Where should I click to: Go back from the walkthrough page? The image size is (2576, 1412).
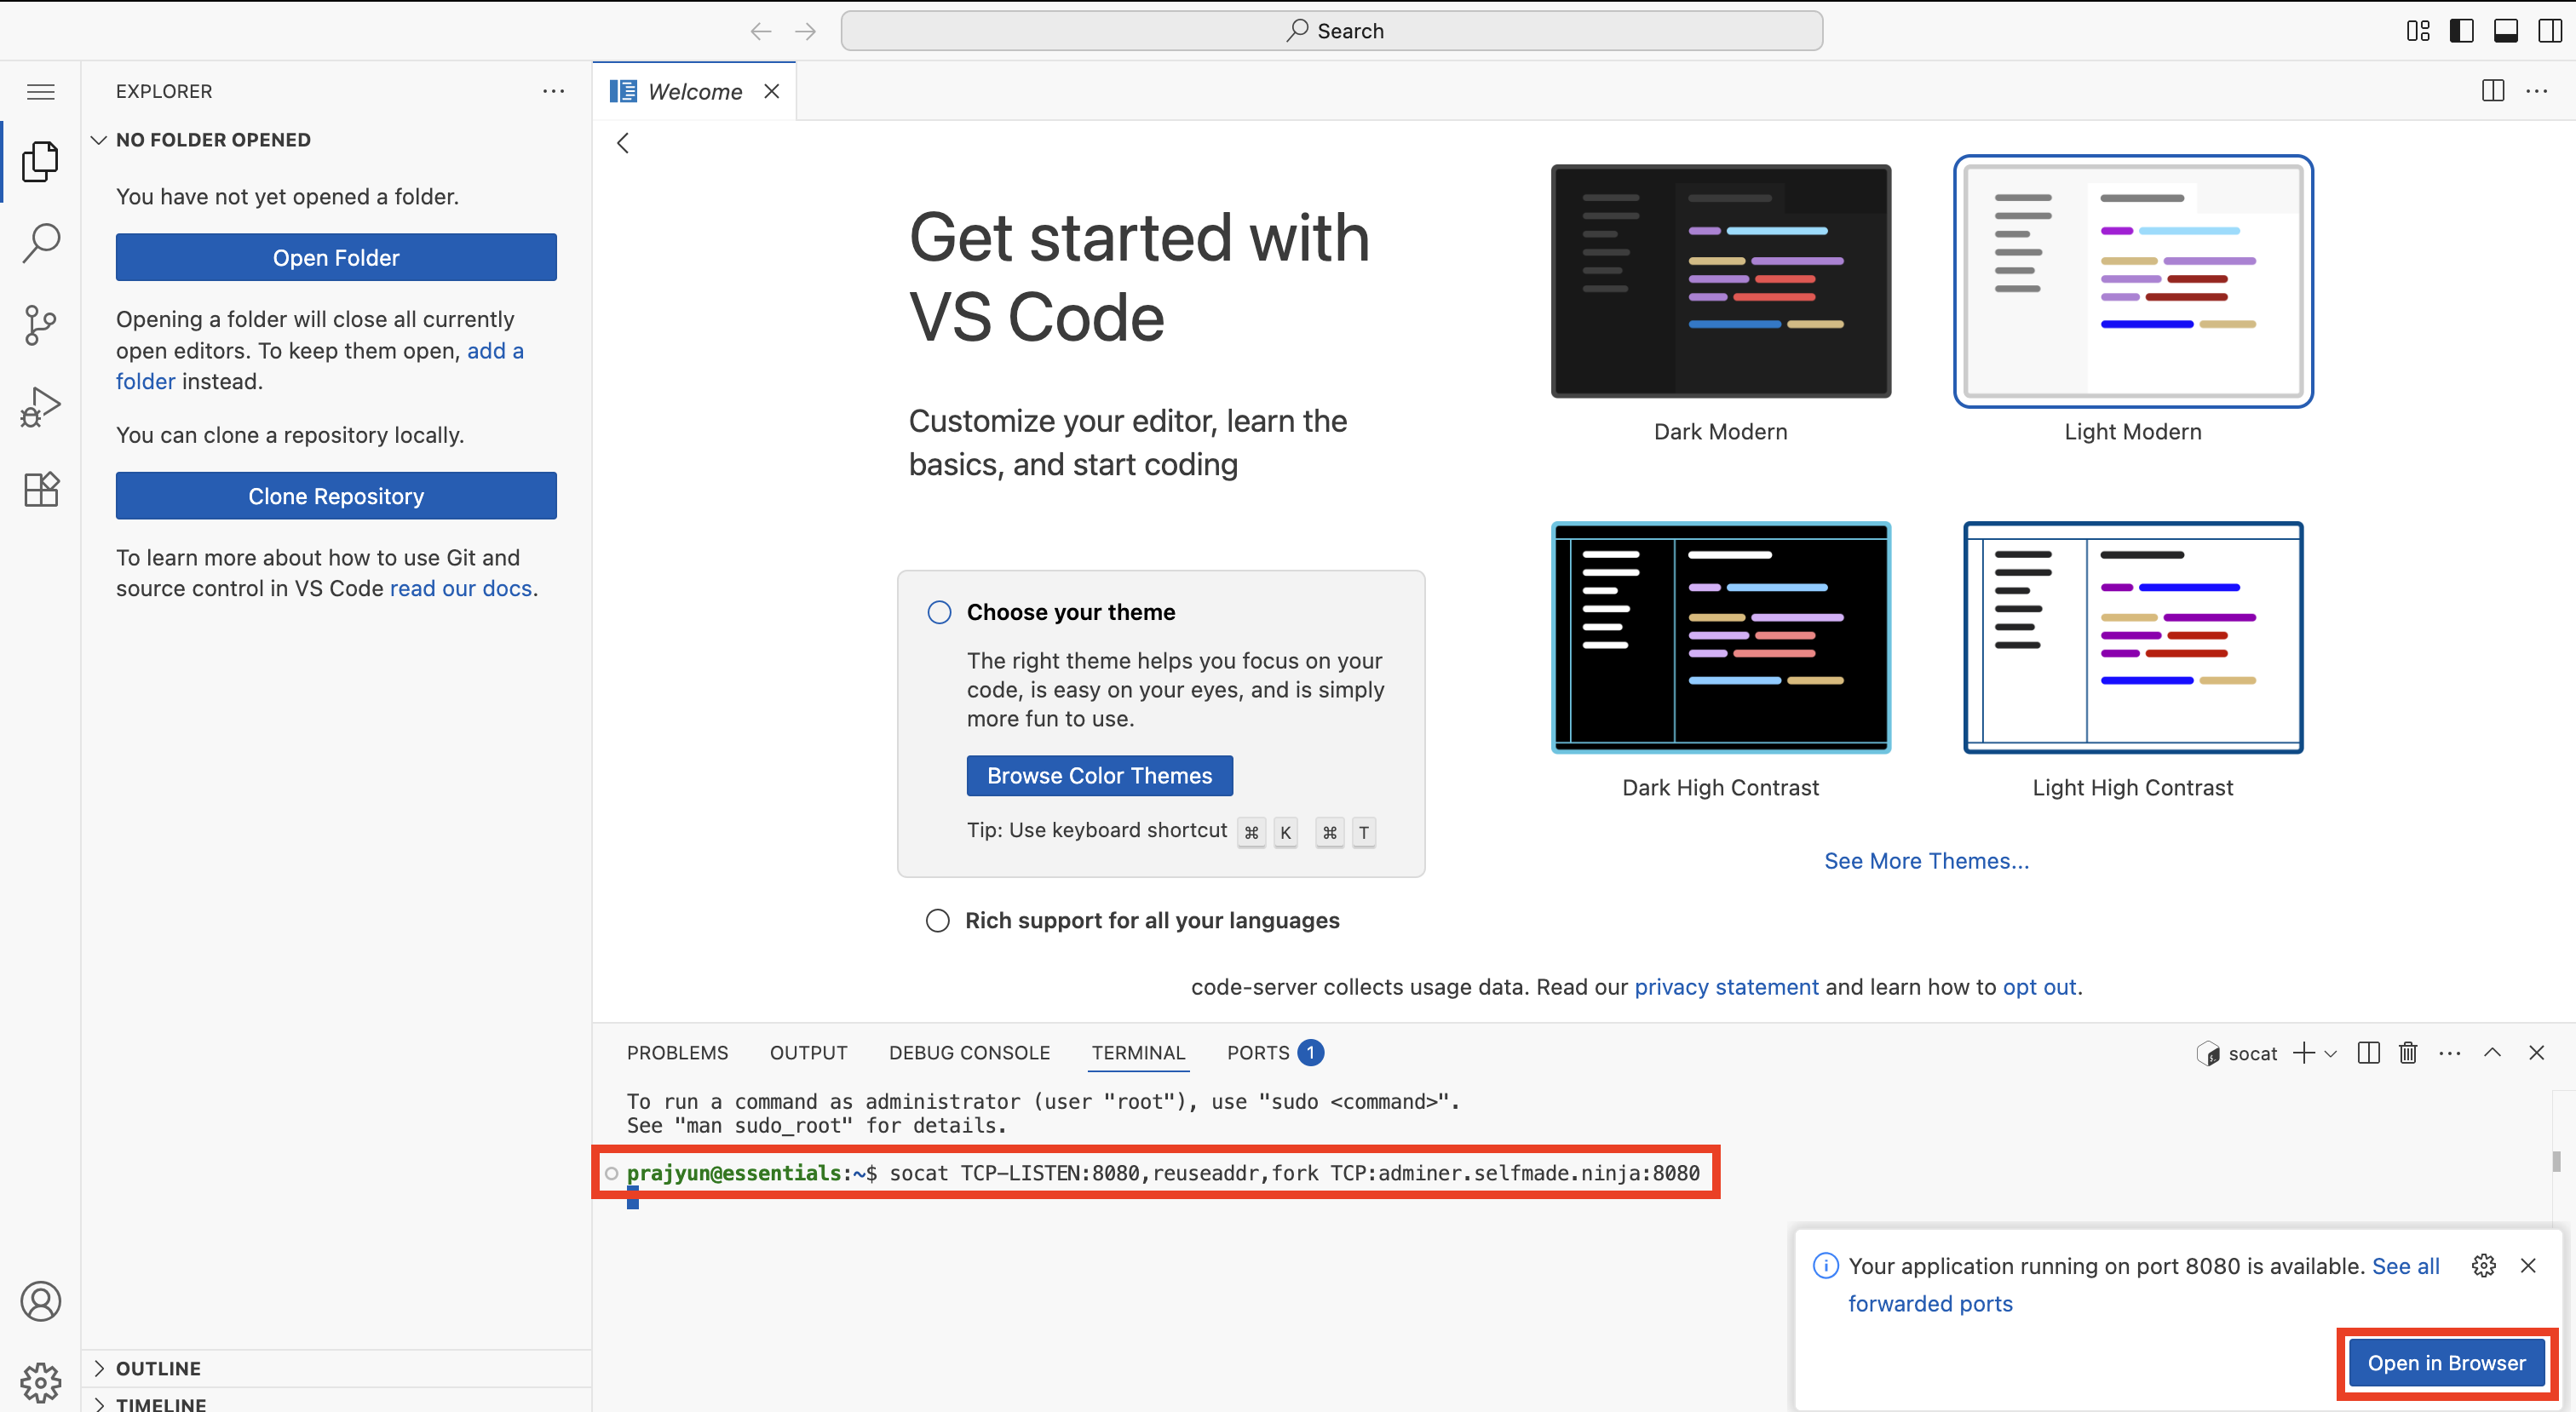click(623, 143)
